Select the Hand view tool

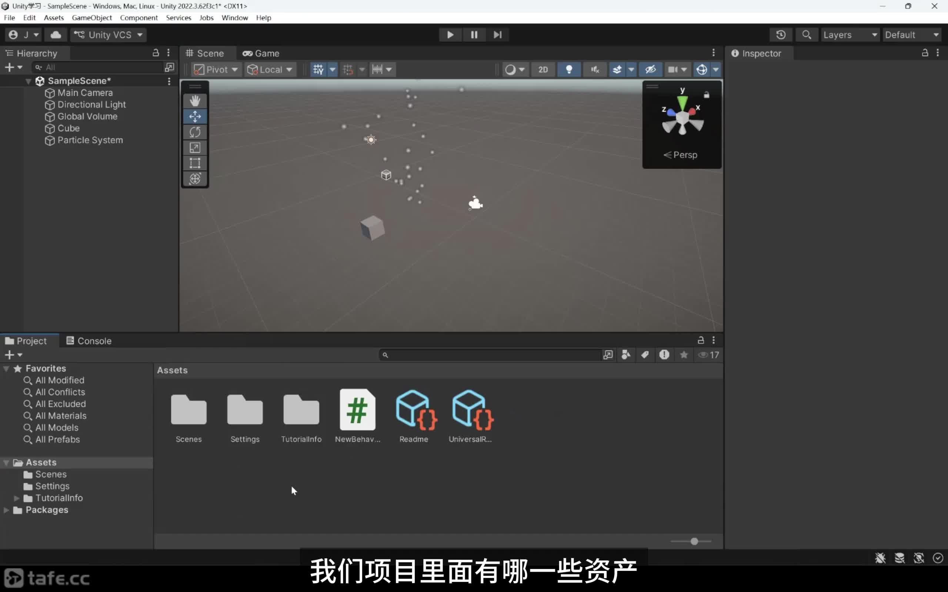click(x=195, y=101)
